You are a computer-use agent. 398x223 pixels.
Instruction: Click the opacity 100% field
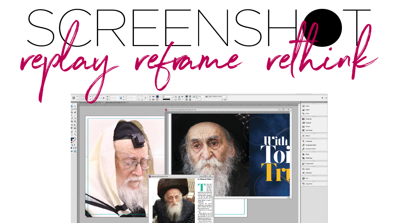tap(180, 99)
